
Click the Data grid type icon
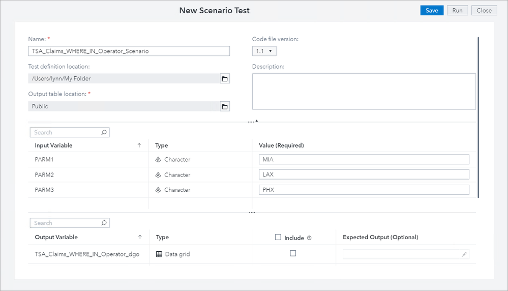(x=159, y=254)
